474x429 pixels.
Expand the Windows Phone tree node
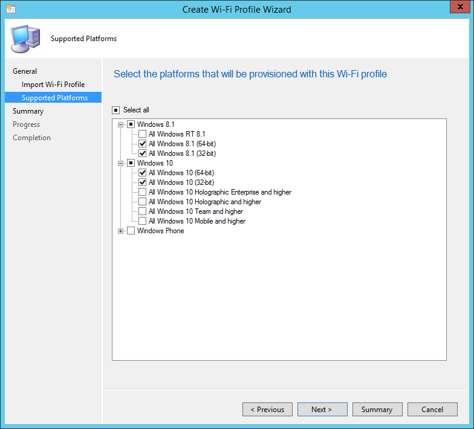[121, 231]
